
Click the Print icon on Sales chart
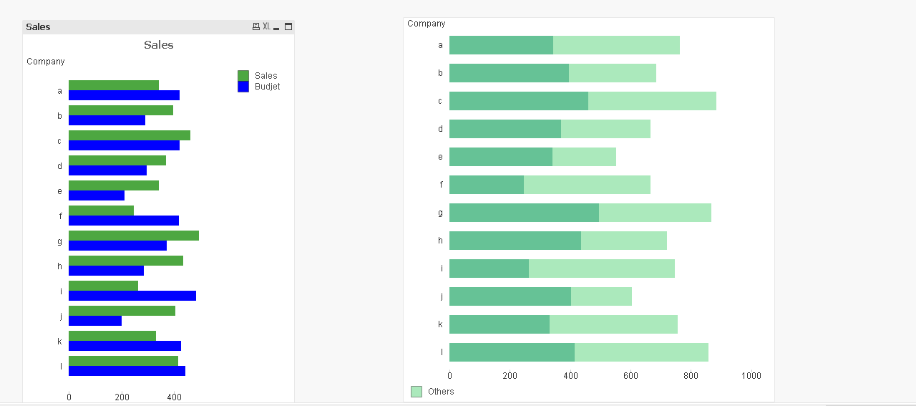256,26
